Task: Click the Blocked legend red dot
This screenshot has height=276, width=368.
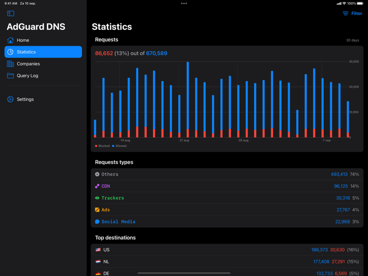Action: [96, 146]
